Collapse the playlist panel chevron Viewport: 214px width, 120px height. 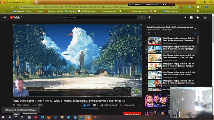click(195, 29)
